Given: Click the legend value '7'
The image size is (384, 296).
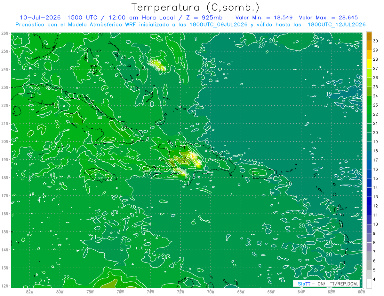Looking at the screenshot, I should (x=374, y=252).
